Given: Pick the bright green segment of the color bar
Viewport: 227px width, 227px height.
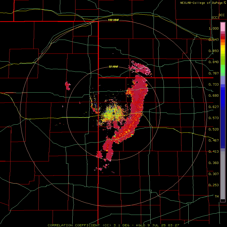Looking at the screenshot, I should pos(223,69).
